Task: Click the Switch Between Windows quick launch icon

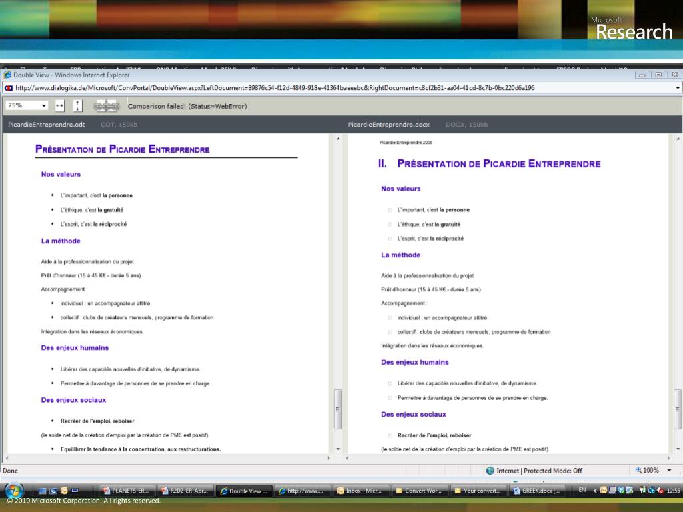Action: pos(53,491)
